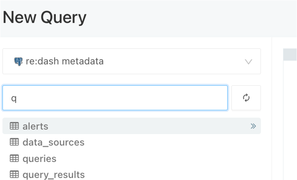Click the table grid icon beside data_sources
Image resolution: width=297 pixels, height=180 pixels.
(x=14, y=142)
